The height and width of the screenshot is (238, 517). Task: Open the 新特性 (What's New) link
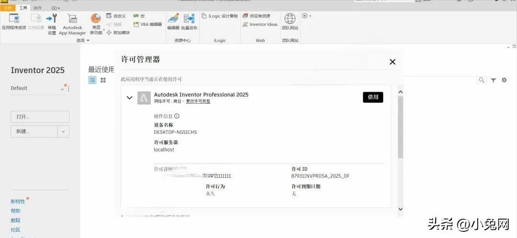coord(18,202)
